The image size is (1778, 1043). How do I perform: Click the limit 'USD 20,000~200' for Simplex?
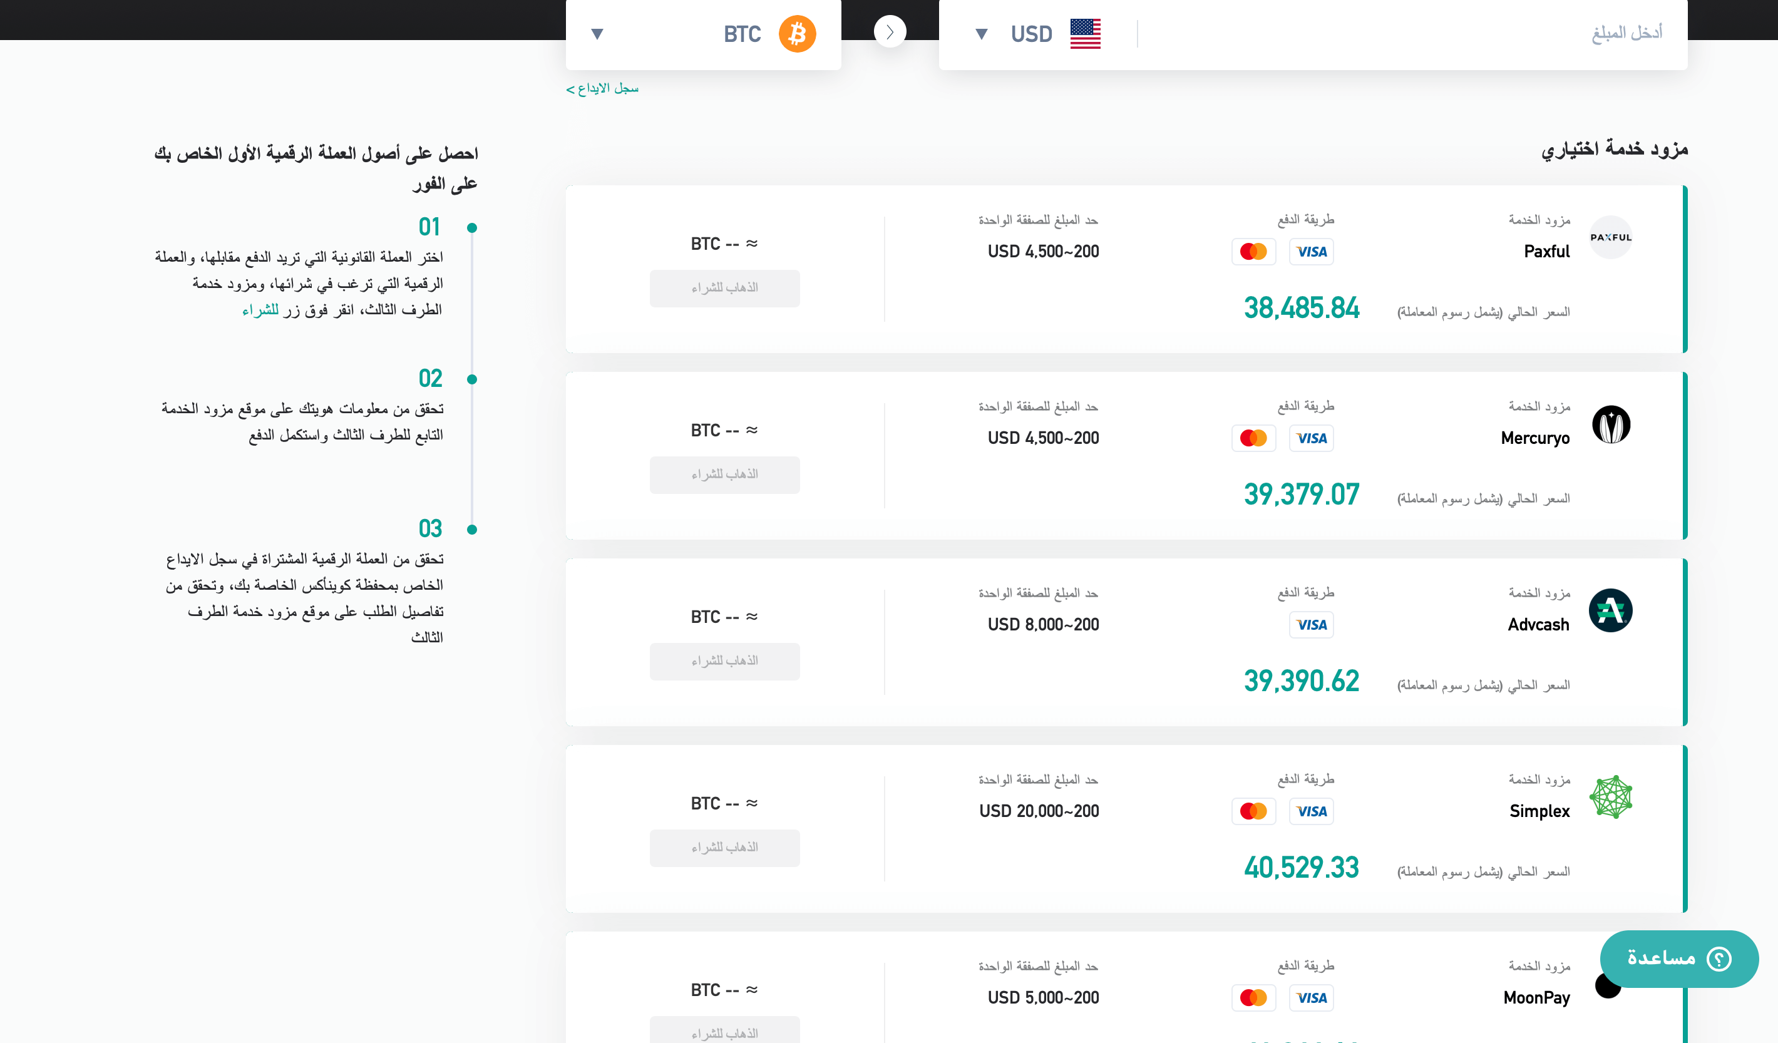[1039, 811]
